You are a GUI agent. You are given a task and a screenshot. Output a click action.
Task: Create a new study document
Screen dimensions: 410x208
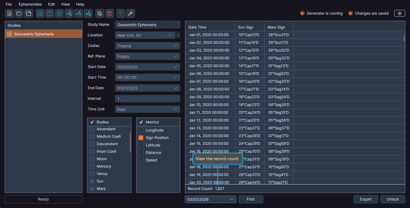click(9, 13)
